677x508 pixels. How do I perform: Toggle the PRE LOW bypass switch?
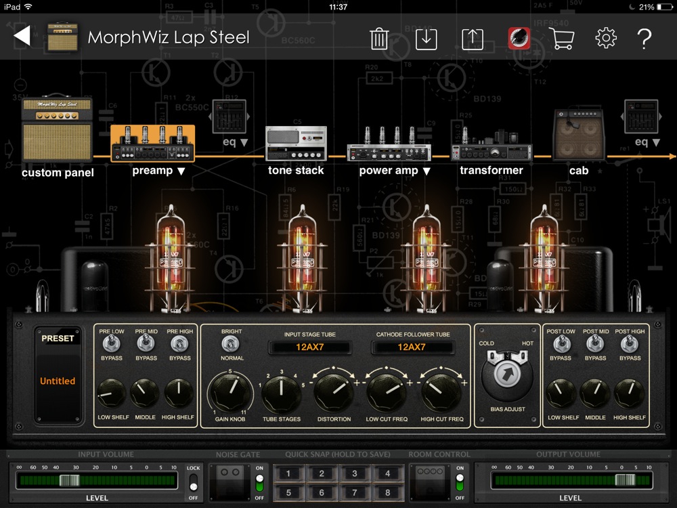pyautogui.click(x=112, y=344)
